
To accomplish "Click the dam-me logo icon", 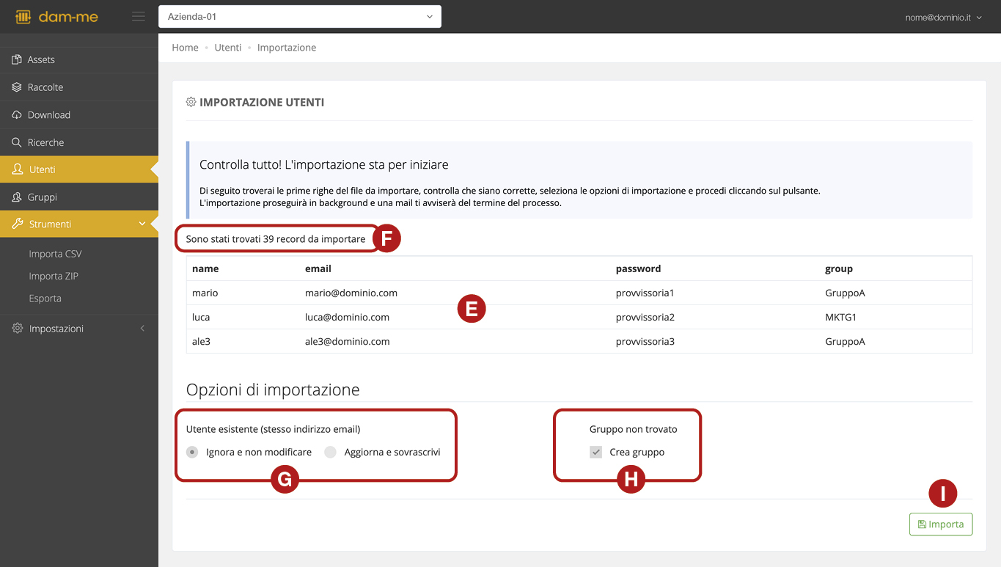I will point(23,17).
